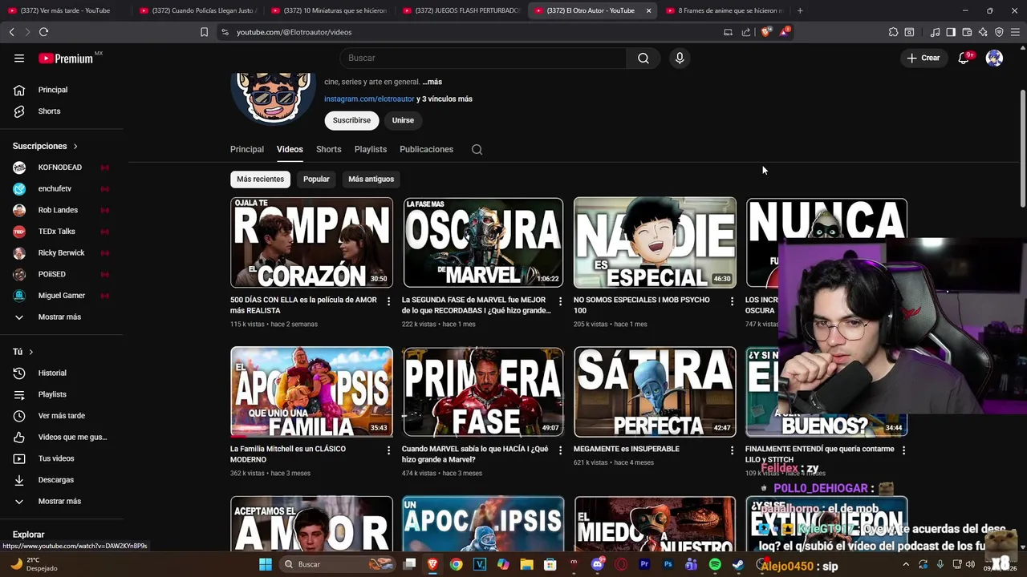Open the account avatar menu
Image resolution: width=1027 pixels, height=577 pixels.
[994, 58]
